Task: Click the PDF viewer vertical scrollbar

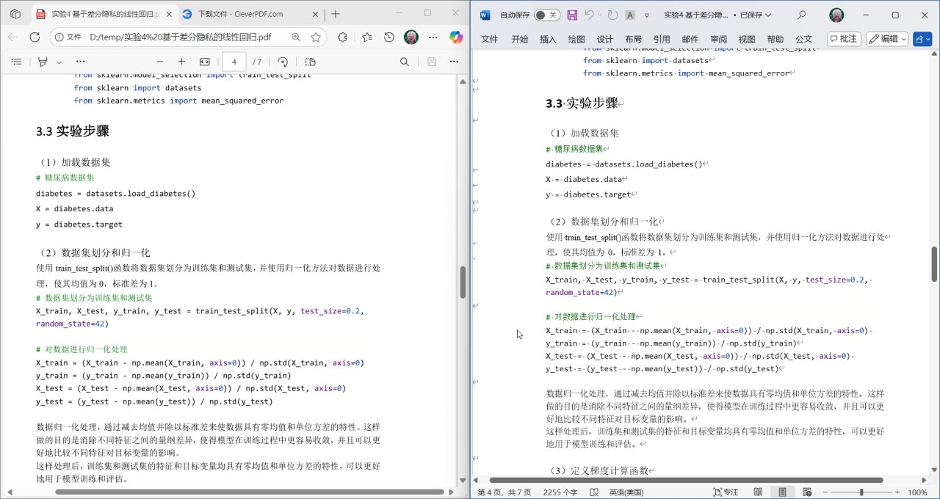Action: coord(463,282)
